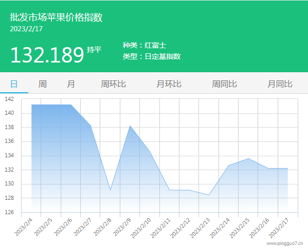The width and height of the screenshot is (308, 249).
Task: Click the 持平 status label
Action: tap(94, 50)
